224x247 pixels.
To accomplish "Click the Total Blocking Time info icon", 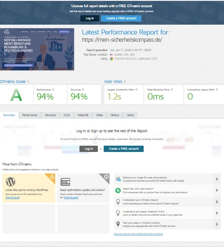I will [x=171, y=90].
